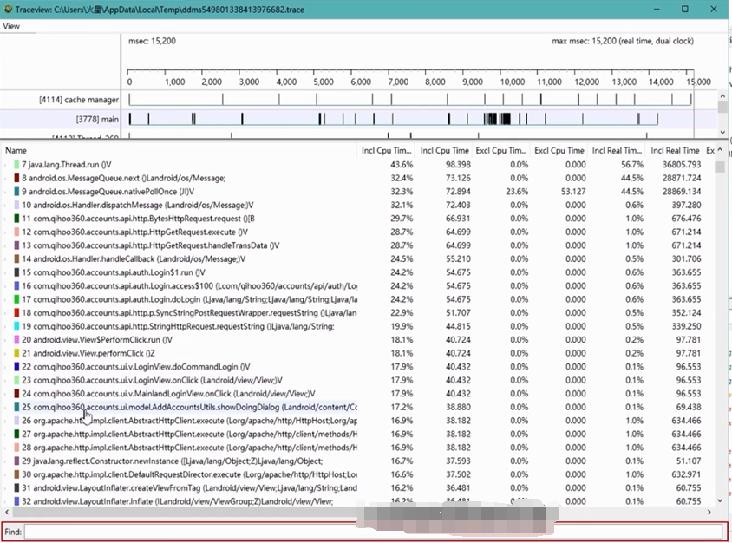
Task: Click the 98.398 Incl Cpu Time value
Action: (x=458, y=164)
